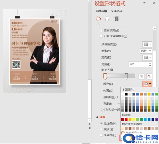Viewport: 159px width, 144px height.
Task: Select the poster image on the slide
Action: click(35, 51)
